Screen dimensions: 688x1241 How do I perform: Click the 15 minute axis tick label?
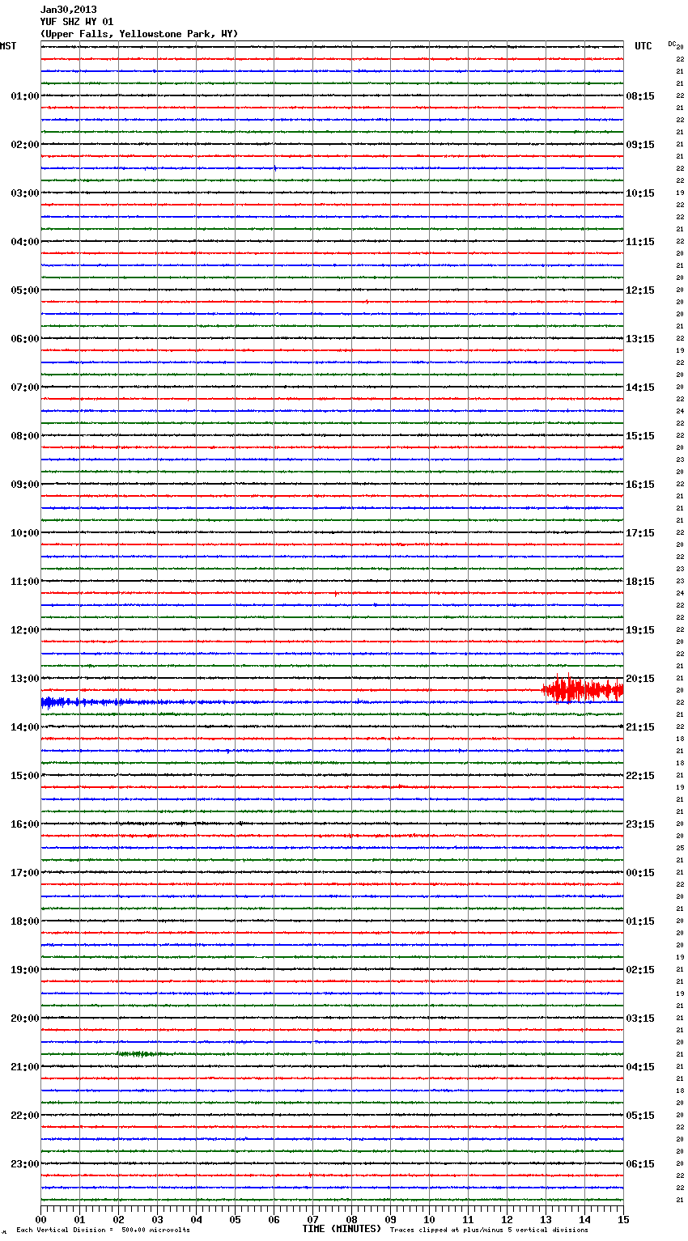(623, 1219)
